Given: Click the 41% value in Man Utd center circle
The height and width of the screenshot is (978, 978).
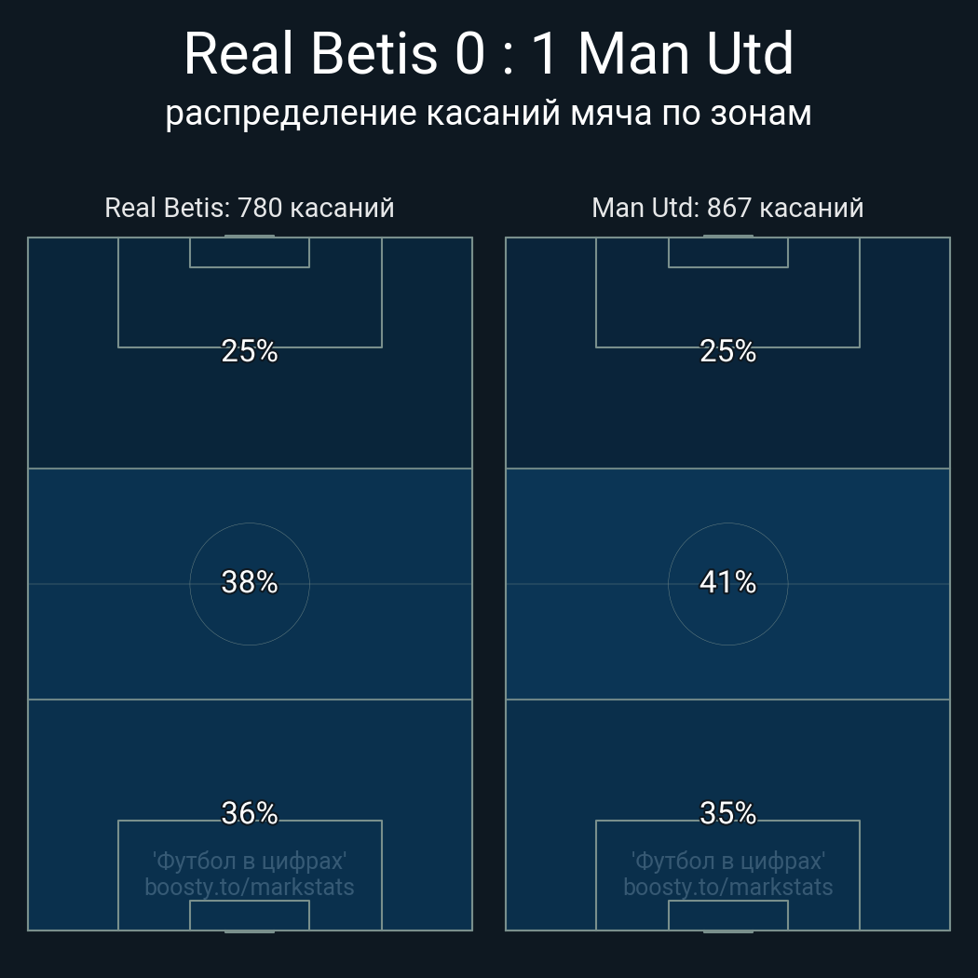Looking at the screenshot, I should [727, 582].
